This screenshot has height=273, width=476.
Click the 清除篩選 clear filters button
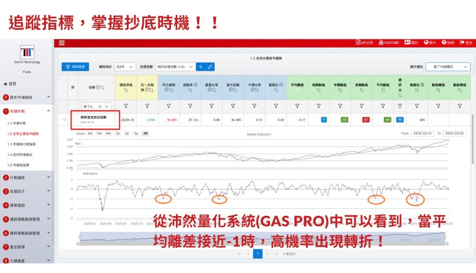click(x=75, y=67)
